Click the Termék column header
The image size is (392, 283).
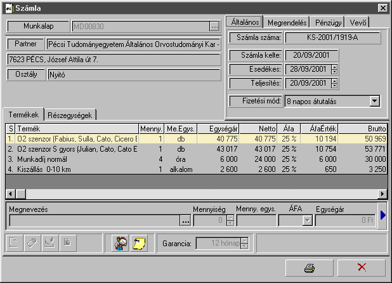coord(77,129)
